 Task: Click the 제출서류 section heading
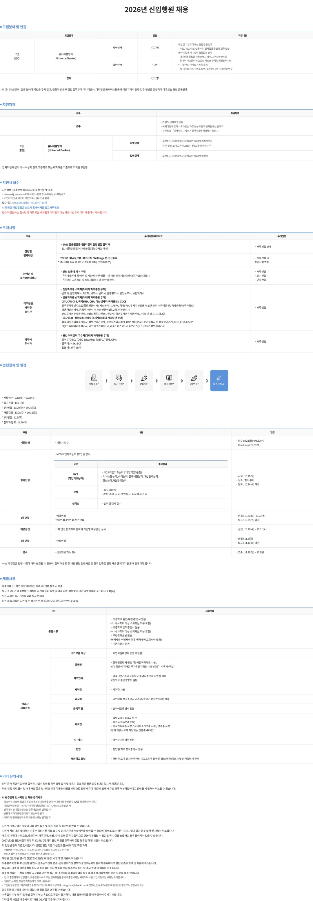pyautogui.click(x=8, y=578)
